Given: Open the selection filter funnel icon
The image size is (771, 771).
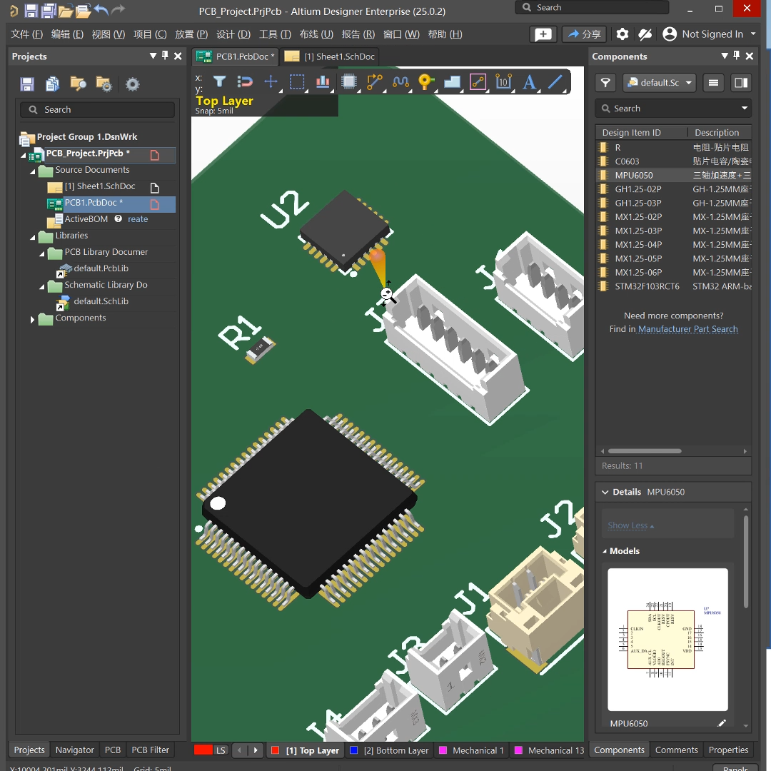Looking at the screenshot, I should [x=219, y=81].
